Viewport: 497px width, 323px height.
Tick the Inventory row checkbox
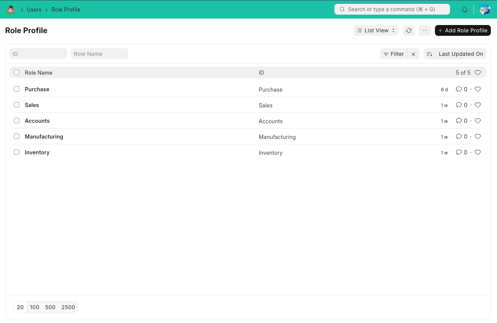[17, 152]
